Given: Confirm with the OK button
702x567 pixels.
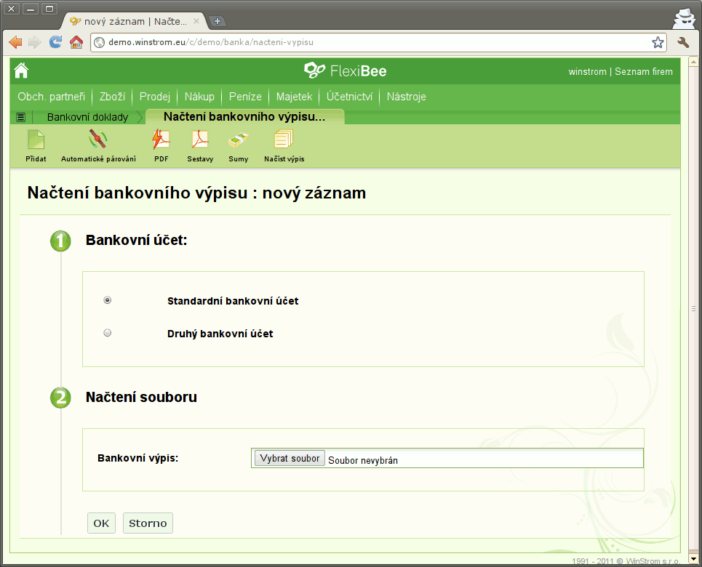Looking at the screenshot, I should point(101,523).
